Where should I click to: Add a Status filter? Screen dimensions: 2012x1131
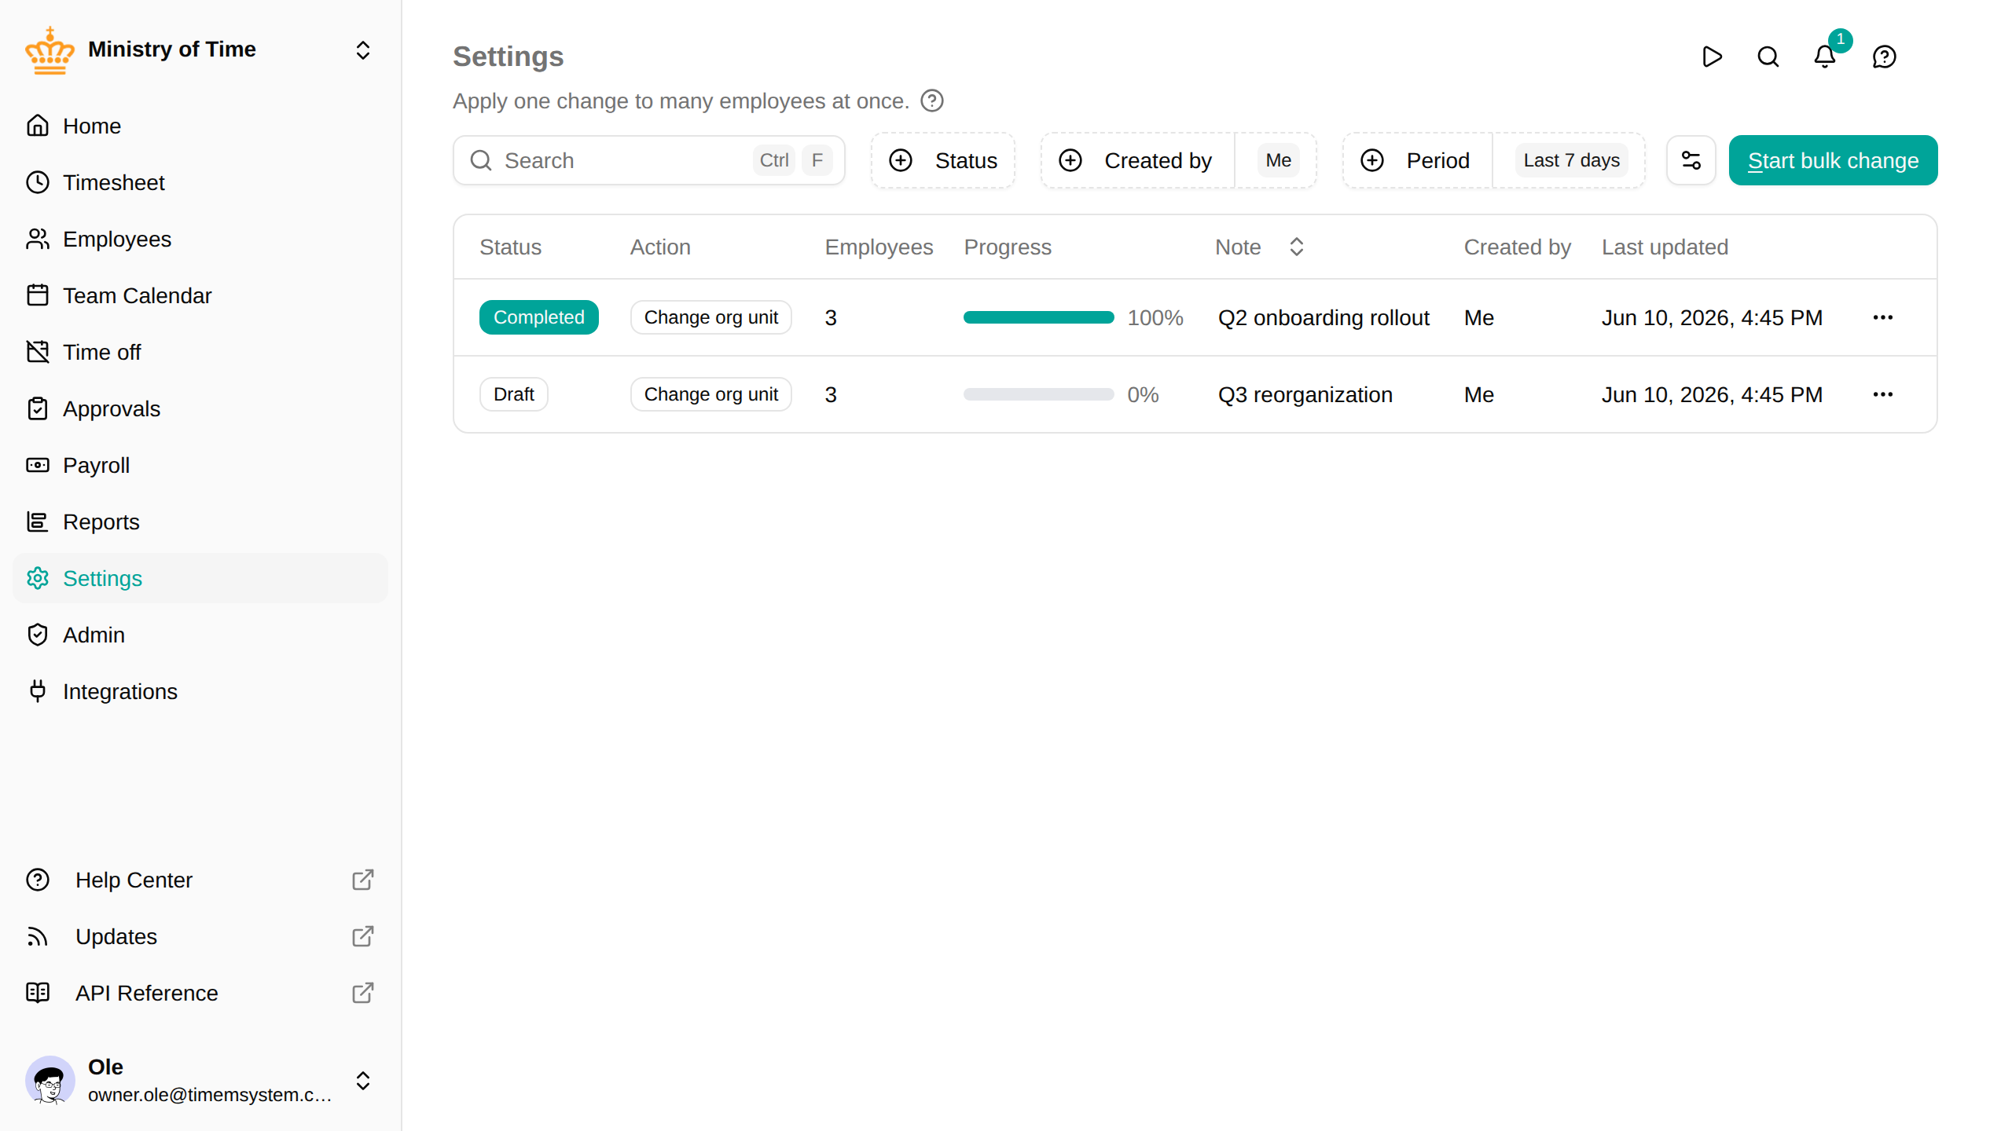[x=942, y=160]
